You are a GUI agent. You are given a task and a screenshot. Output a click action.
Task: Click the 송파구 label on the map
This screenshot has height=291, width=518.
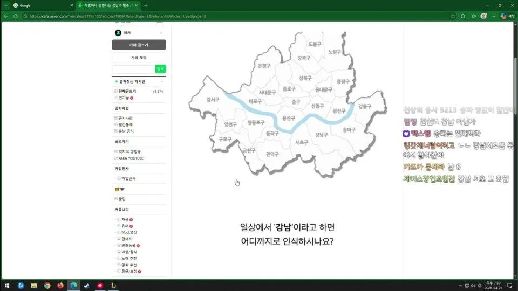click(349, 130)
